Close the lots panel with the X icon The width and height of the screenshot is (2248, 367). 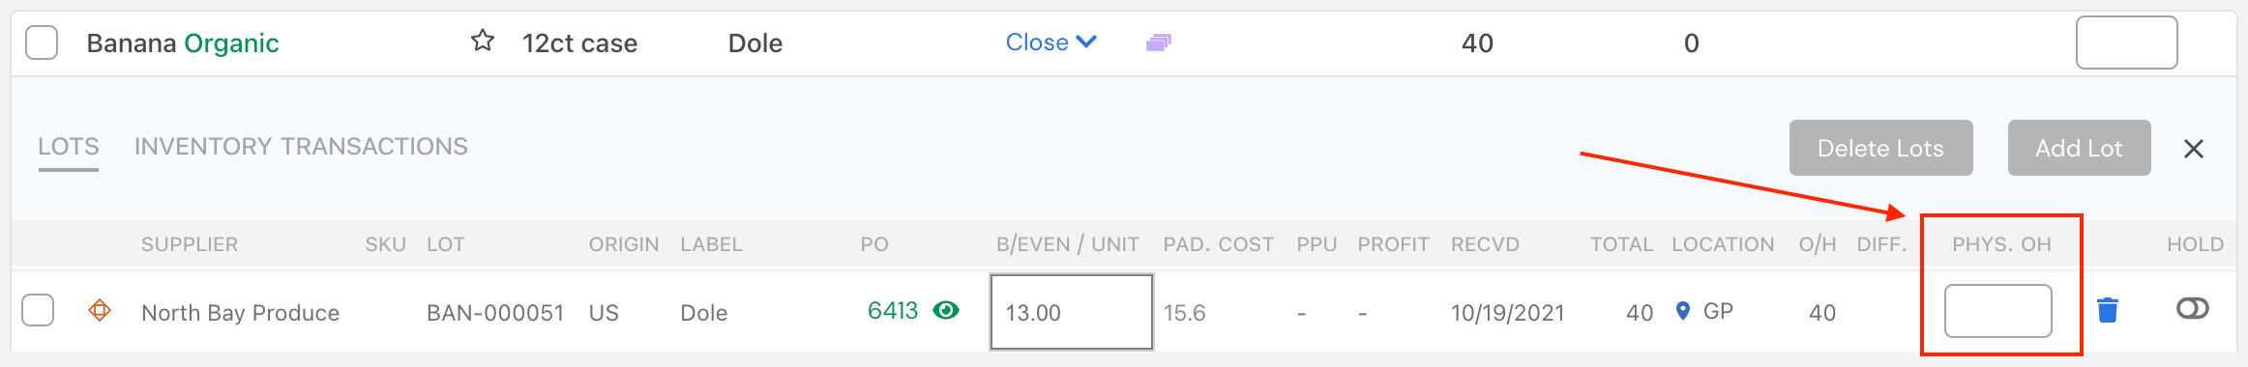(x=2194, y=148)
